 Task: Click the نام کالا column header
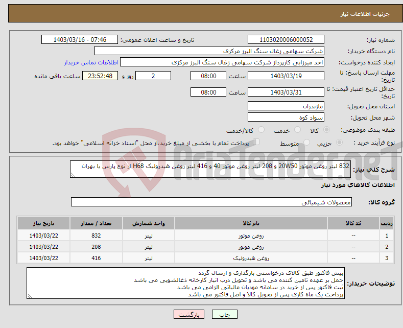pos(251,223)
